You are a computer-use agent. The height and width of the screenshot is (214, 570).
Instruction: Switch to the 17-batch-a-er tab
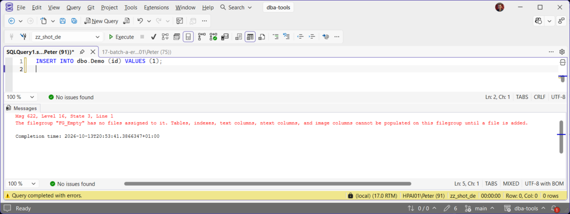(x=136, y=52)
